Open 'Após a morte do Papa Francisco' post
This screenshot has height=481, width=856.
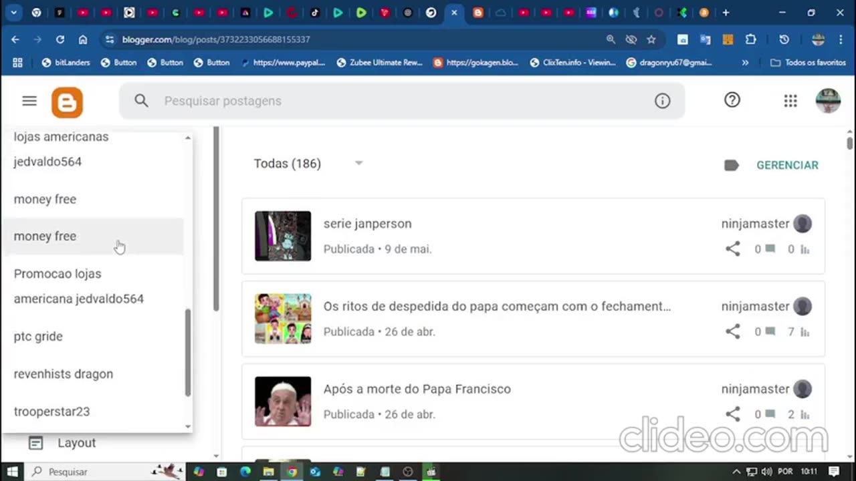click(417, 389)
